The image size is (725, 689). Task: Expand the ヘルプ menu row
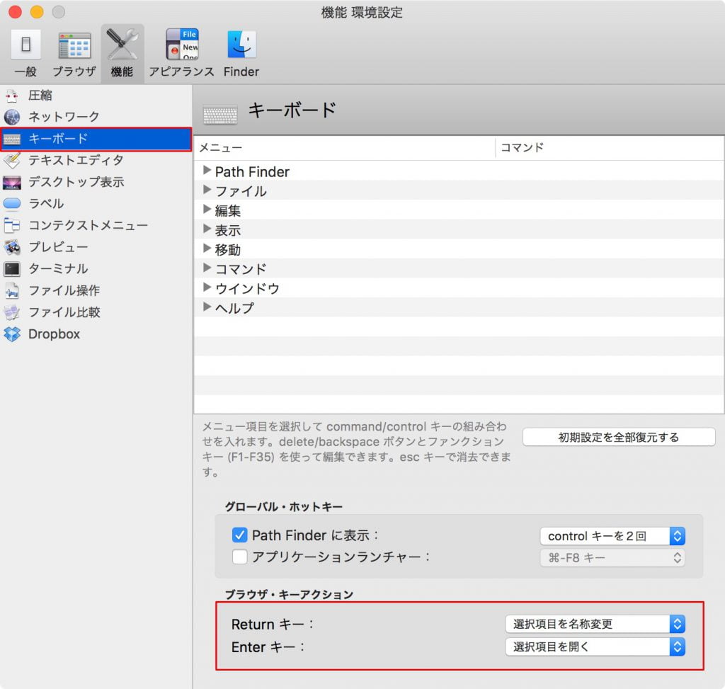point(207,307)
